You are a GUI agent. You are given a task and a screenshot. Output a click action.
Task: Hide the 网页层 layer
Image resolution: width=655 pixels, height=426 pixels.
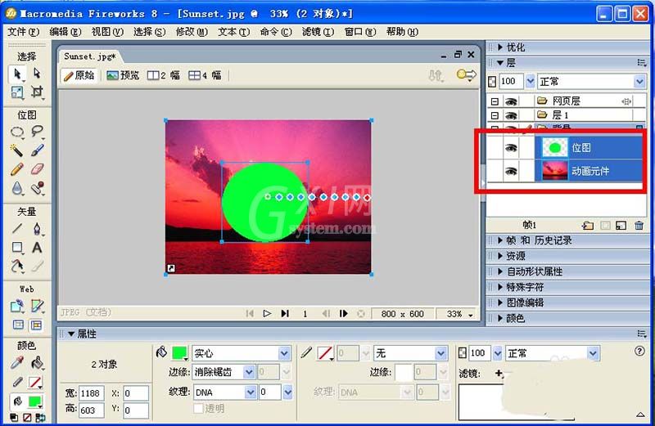[511, 101]
